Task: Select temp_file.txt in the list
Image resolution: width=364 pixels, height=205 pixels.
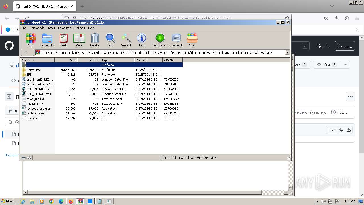Action: [x=102, y=99]
